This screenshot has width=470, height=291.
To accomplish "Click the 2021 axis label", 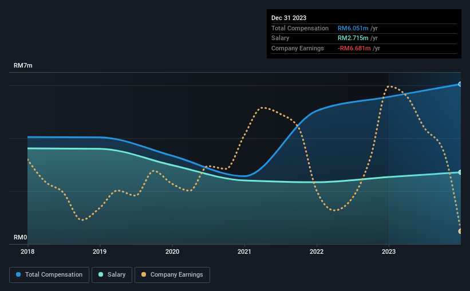I will pyautogui.click(x=244, y=251).
